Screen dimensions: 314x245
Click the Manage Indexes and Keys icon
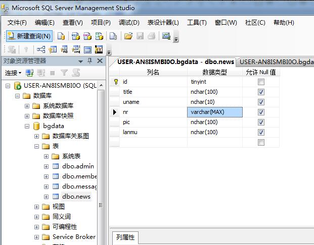[x=53, y=49]
